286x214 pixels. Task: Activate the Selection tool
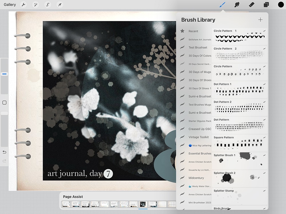click(47, 5)
